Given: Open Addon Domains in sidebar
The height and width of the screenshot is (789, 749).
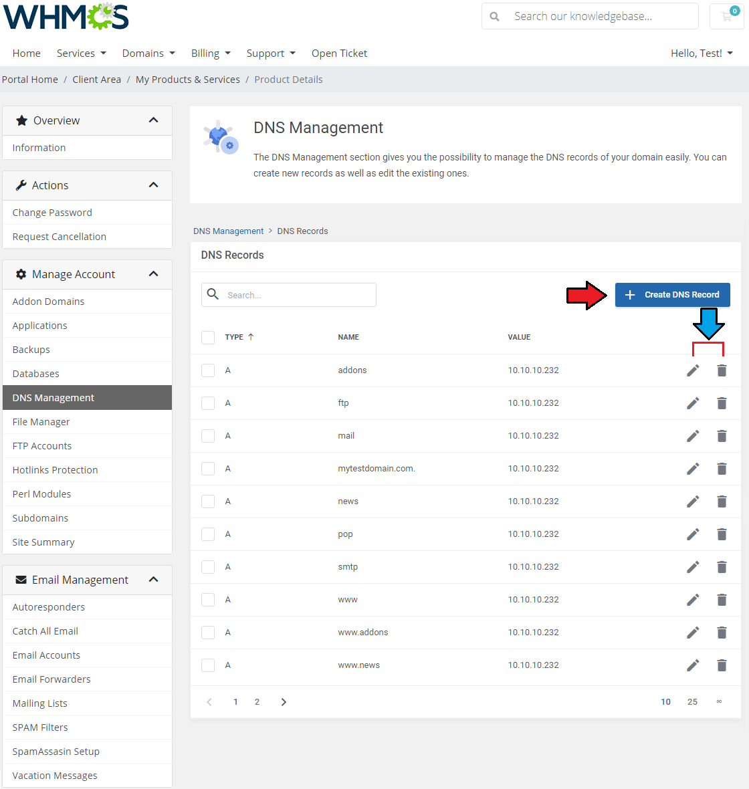Looking at the screenshot, I should tap(87, 302).
